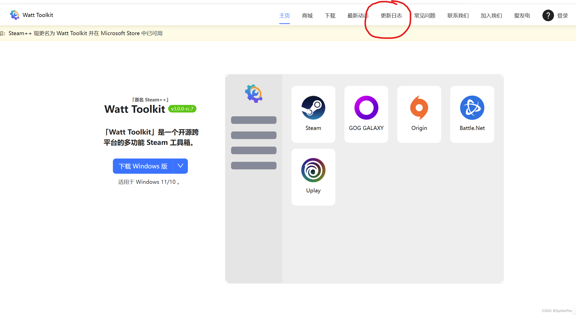This screenshot has width=576, height=315.
Task: Click the 登录 login link
Action: click(x=563, y=15)
